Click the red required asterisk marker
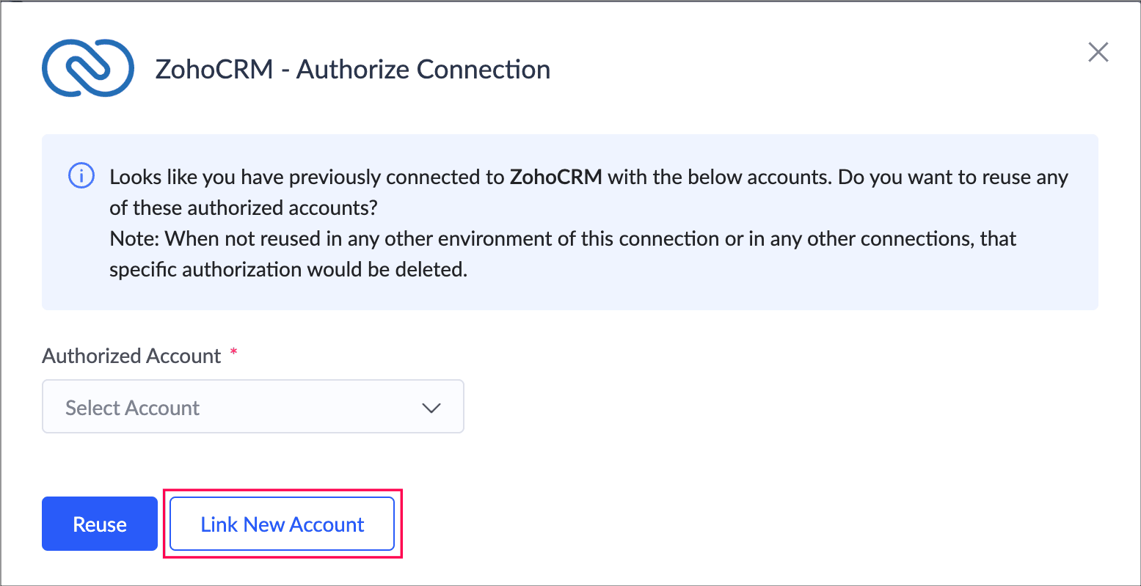1141x586 pixels. 234,354
